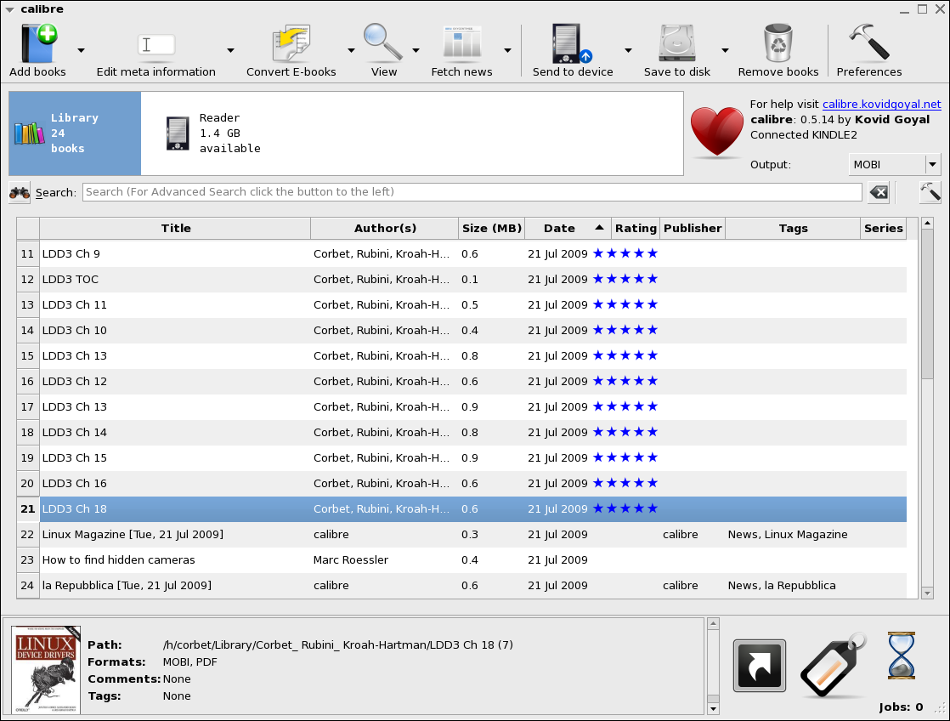
Task: Select 'la Repubblica [Tue, 21 Jul 2009]' row
Action: (x=473, y=585)
